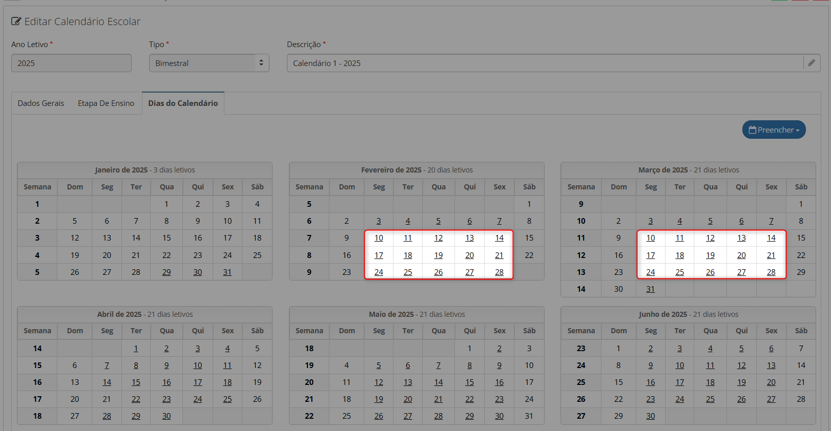The height and width of the screenshot is (431, 831).
Task: Click the pencil icon in Descrição field
Action: pos(812,63)
